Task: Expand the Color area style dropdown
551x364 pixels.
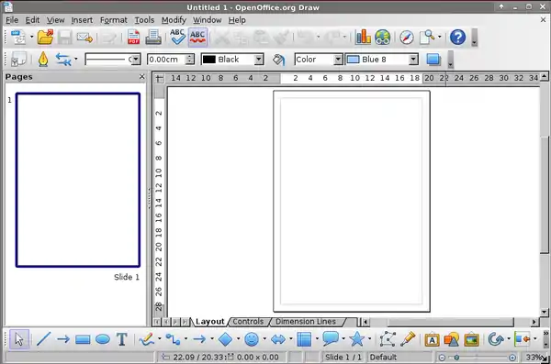Action: point(338,60)
